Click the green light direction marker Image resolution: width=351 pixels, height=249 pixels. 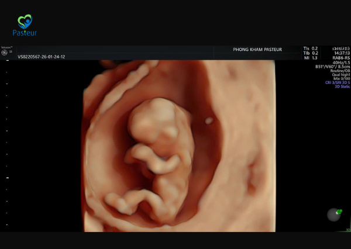[x=339, y=211]
